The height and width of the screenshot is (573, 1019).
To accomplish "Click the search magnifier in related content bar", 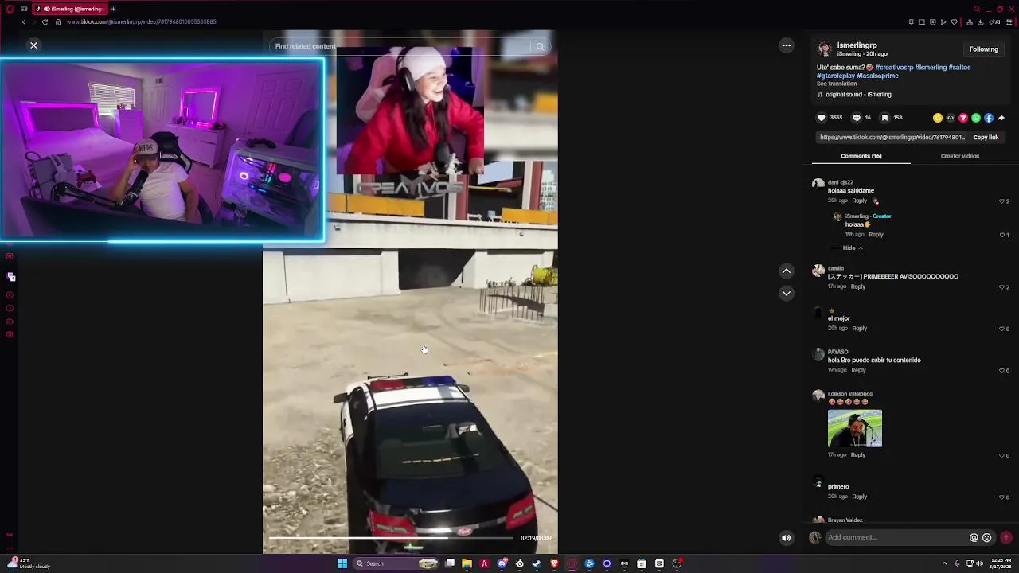I will coord(540,46).
